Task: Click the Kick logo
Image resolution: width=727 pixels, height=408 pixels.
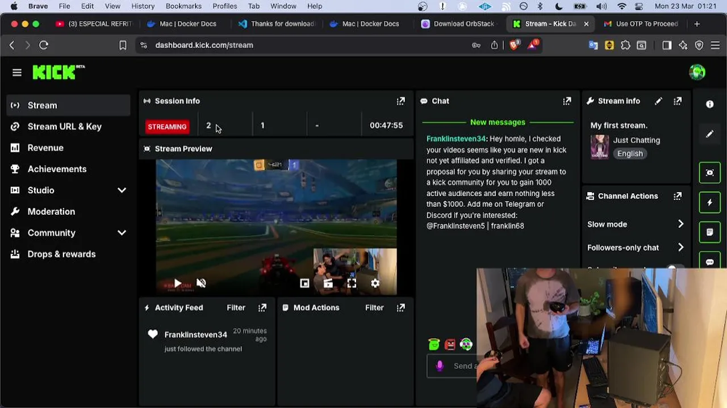Action: (x=59, y=72)
